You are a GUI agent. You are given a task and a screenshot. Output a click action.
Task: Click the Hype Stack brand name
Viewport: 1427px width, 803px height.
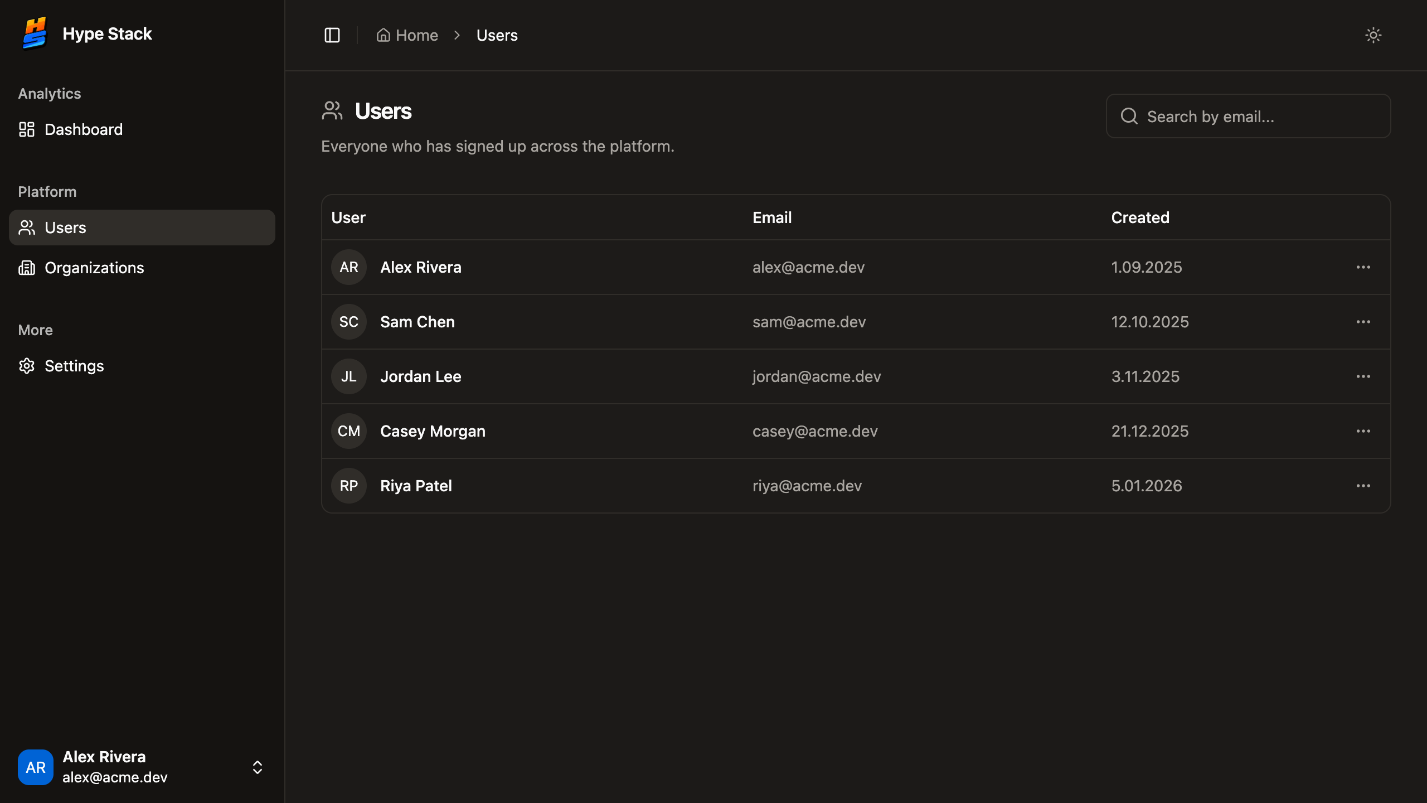coord(107,33)
